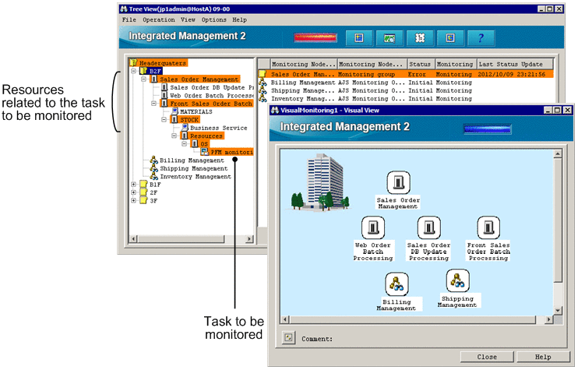578x370 pixels.
Task: Click the small icon left of Comment
Action: point(288,338)
